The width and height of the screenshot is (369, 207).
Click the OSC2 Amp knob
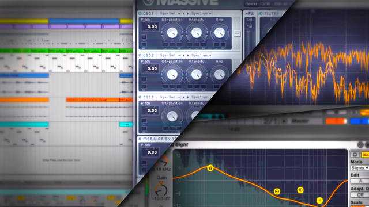(220, 75)
